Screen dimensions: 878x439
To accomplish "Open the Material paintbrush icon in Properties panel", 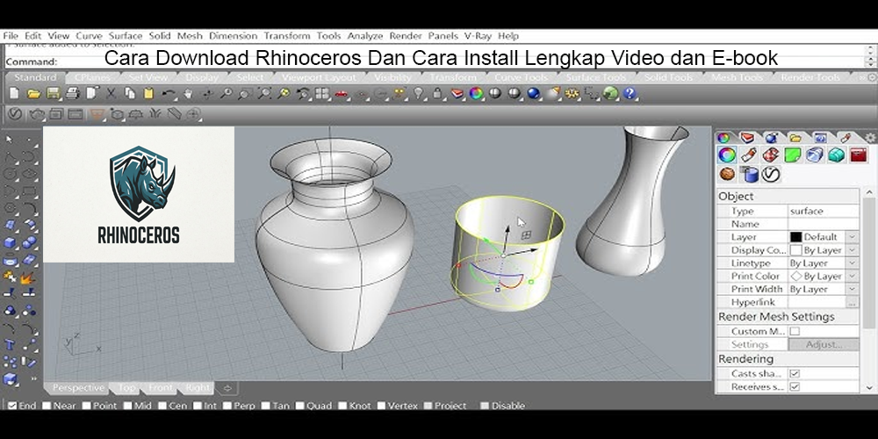I will tap(749, 155).
